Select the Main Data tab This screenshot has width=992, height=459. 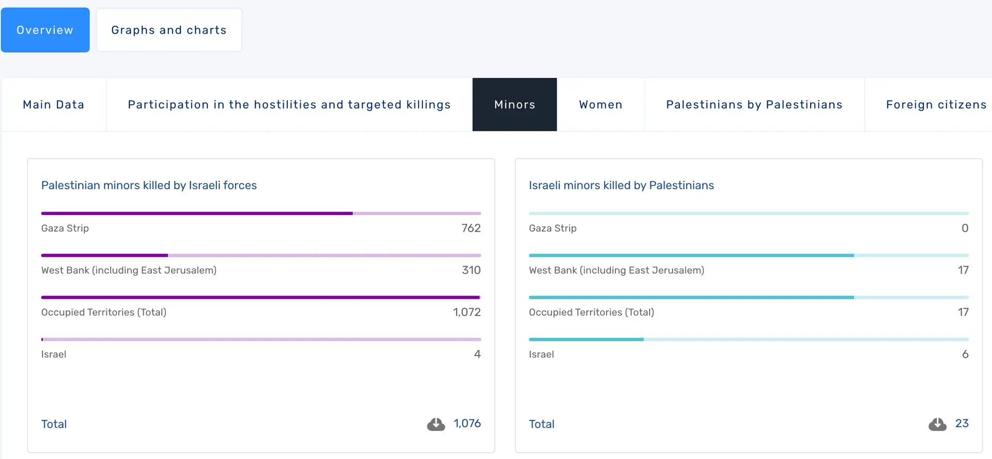54,104
